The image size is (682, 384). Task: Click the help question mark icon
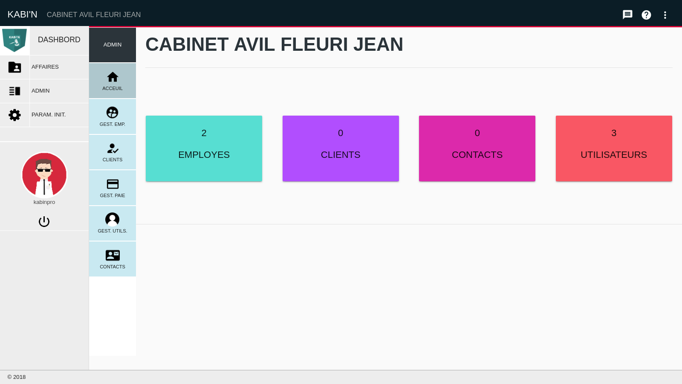(x=646, y=15)
